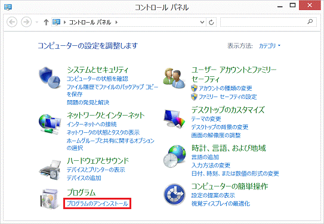Click the System and Security shield icon
Viewport: 324px width, 224px height.
(50, 78)
